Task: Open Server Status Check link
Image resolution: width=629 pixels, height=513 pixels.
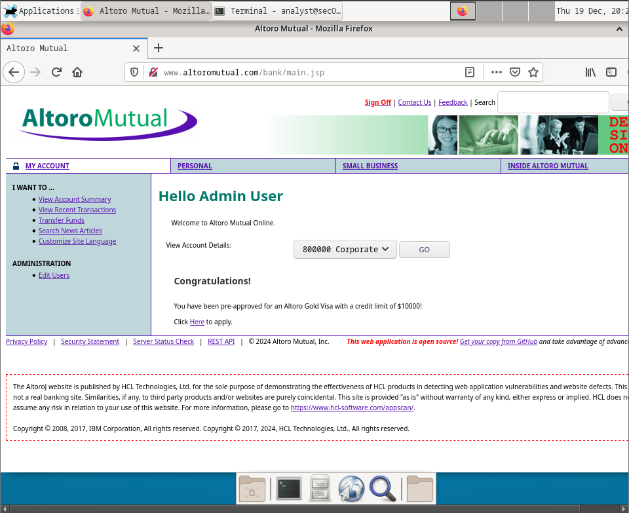Action: pos(163,341)
